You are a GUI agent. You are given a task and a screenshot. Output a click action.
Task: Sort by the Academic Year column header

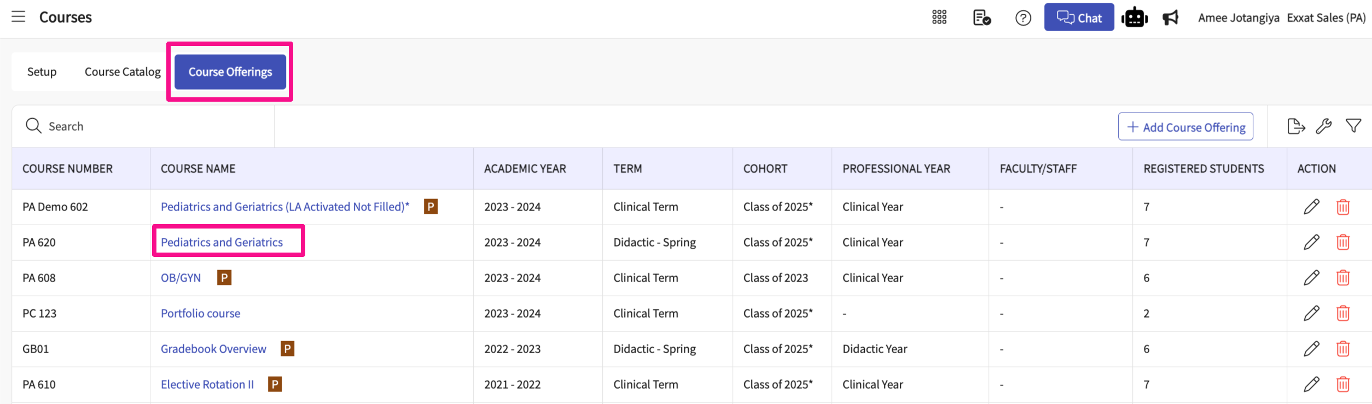pyautogui.click(x=525, y=168)
